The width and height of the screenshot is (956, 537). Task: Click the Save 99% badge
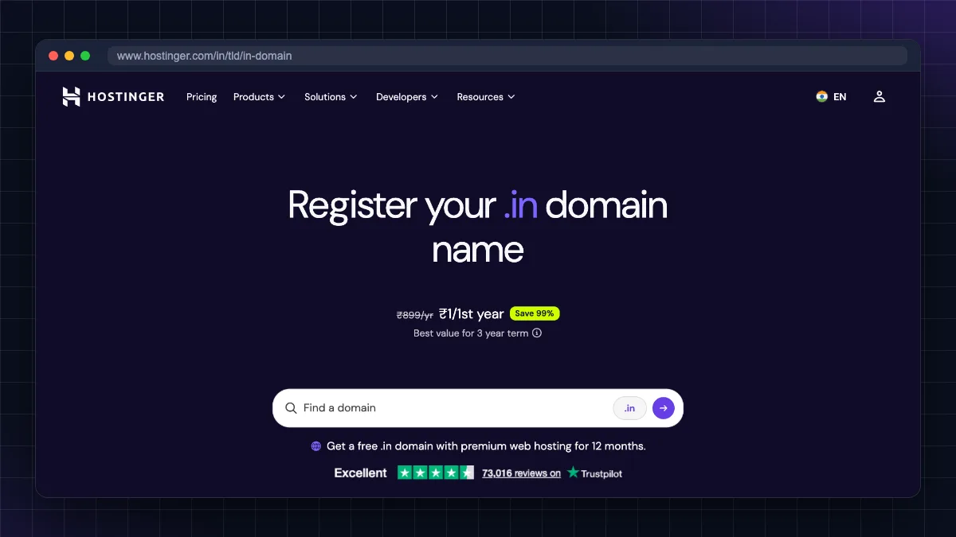[x=535, y=313]
